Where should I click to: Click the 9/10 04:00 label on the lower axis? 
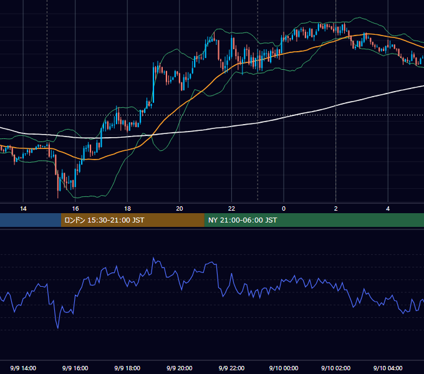click(x=388, y=368)
